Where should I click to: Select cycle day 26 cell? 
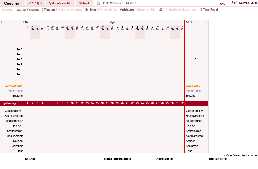coord(152,103)
